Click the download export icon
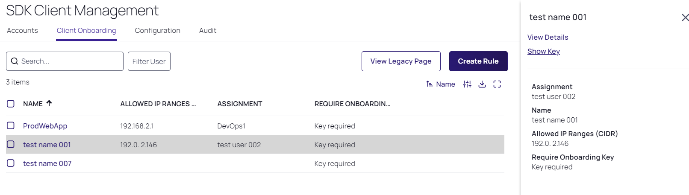 click(x=482, y=84)
